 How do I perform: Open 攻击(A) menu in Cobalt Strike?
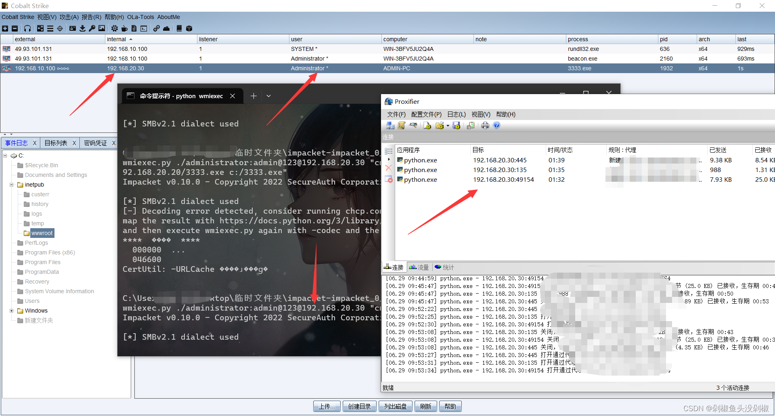69,17
